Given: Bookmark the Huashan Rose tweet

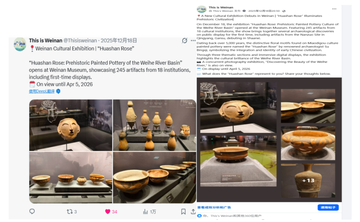Looking at the screenshot, I should coord(184,211).
